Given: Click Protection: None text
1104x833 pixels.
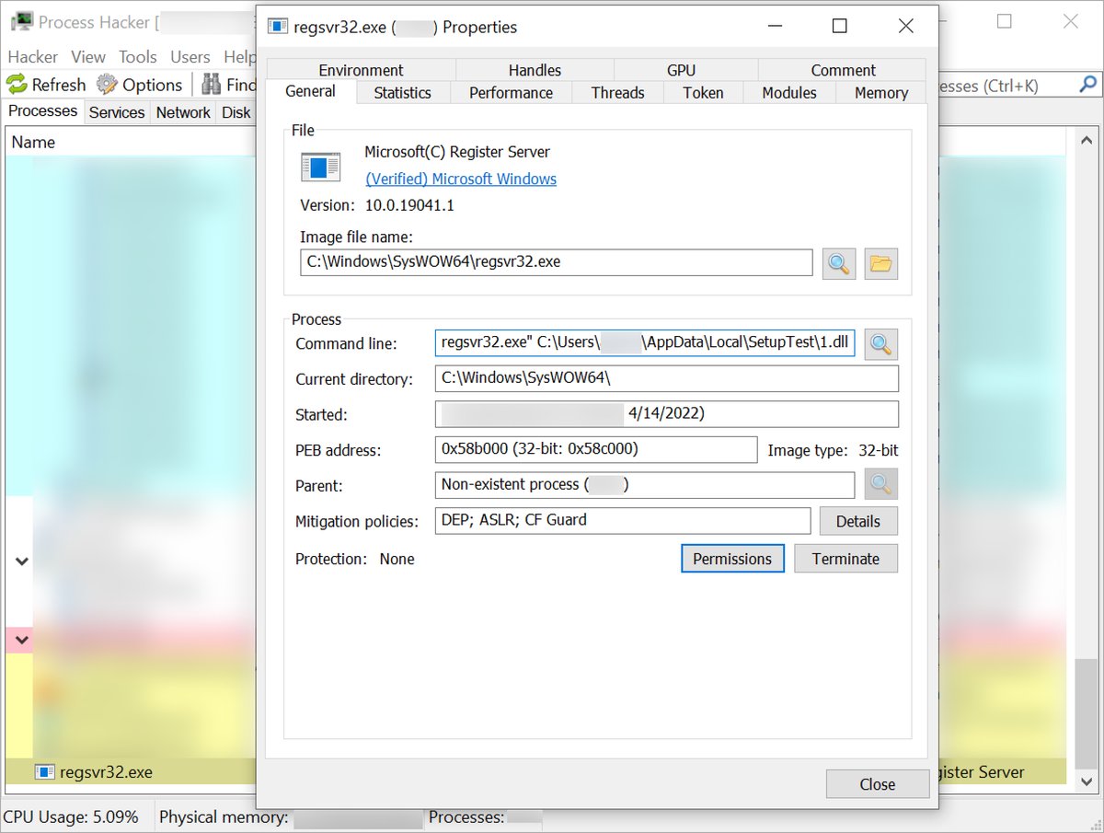Looking at the screenshot, I should click(355, 559).
